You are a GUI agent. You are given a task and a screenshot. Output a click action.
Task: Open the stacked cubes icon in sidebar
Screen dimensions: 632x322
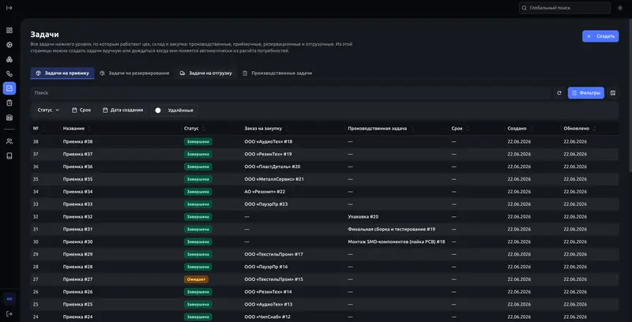pos(9,59)
